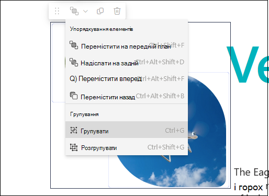The height and width of the screenshot is (196, 269).
Task: Click the 'і горох' text line
Action: click(x=249, y=187)
